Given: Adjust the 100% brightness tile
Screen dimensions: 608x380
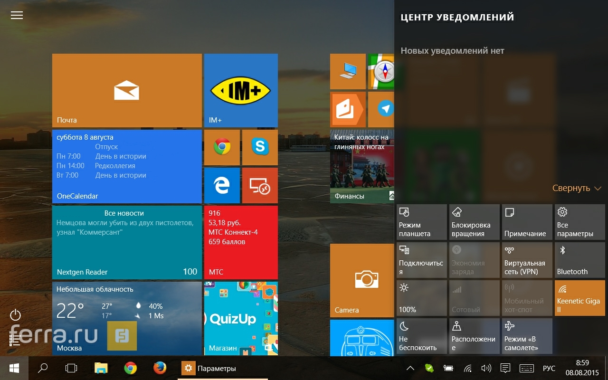Looking at the screenshot, I should [x=421, y=298].
